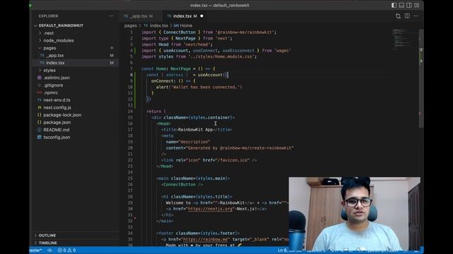Screen dimensions: 453x254
Task: Toggle the primary side bar layout icon
Action: pyautogui.click(x=394, y=5)
